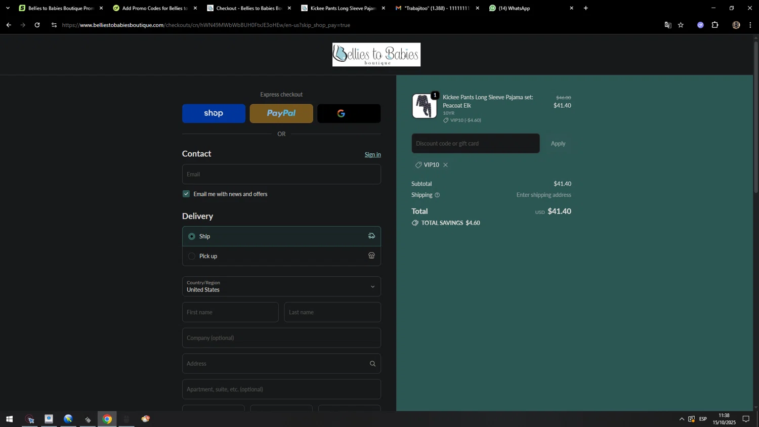The width and height of the screenshot is (759, 427).
Task: Click the purple extension icon in toolbar
Action: tap(700, 25)
